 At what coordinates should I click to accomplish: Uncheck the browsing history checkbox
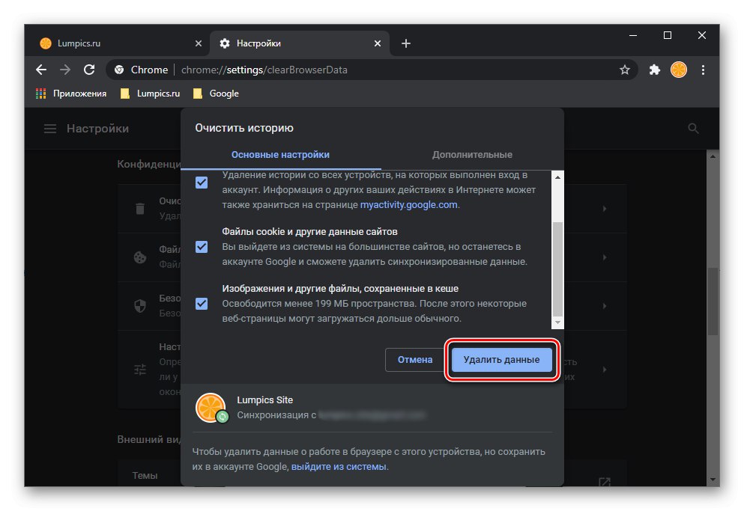202,183
